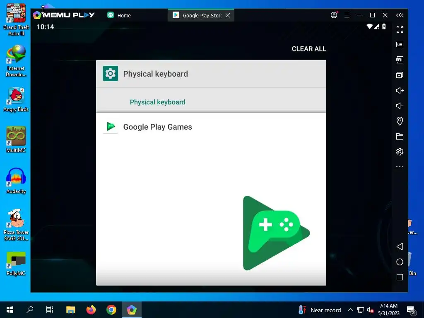Click the Android clock showing 10:14
Image resolution: width=424 pixels, height=318 pixels.
pos(46,27)
